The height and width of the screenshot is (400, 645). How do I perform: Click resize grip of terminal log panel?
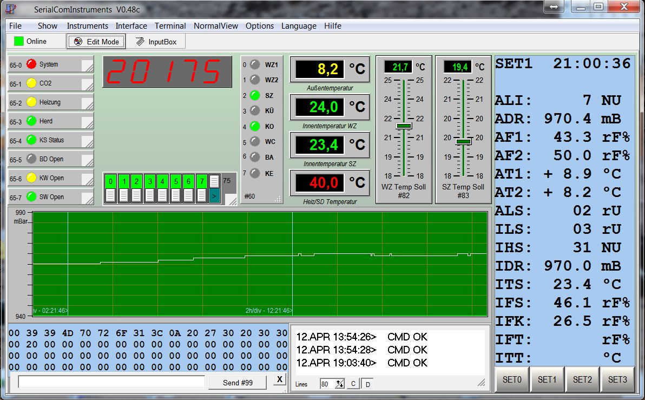coord(481,382)
